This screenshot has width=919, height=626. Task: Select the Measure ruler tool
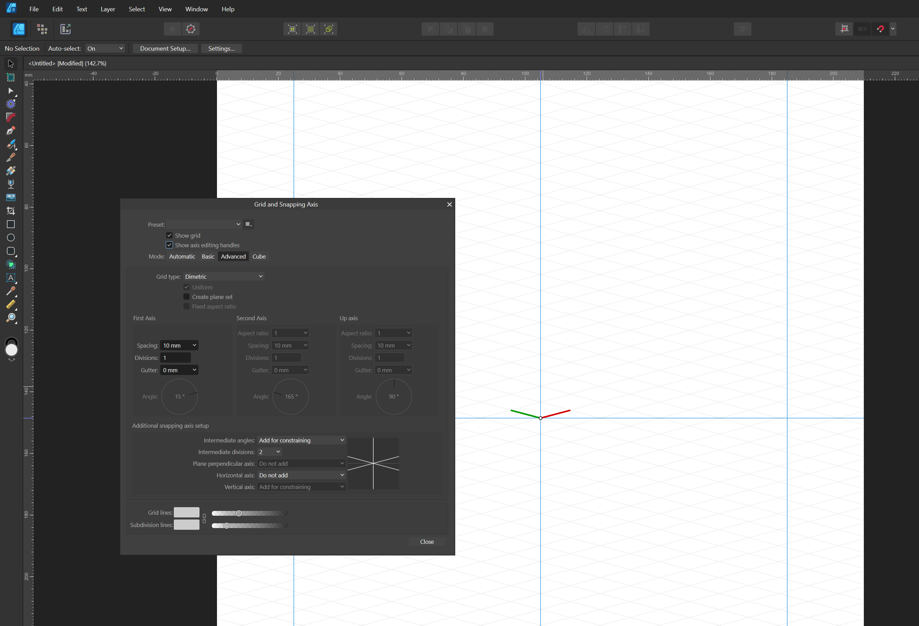click(11, 304)
